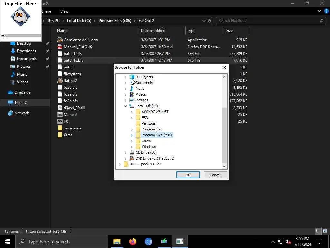
Task: Expand UC-BFSpack_V1.6b2 node
Action: point(119,164)
